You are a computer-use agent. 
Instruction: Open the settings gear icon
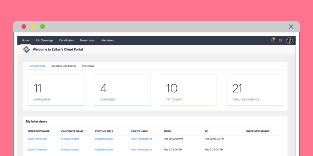click(x=280, y=41)
